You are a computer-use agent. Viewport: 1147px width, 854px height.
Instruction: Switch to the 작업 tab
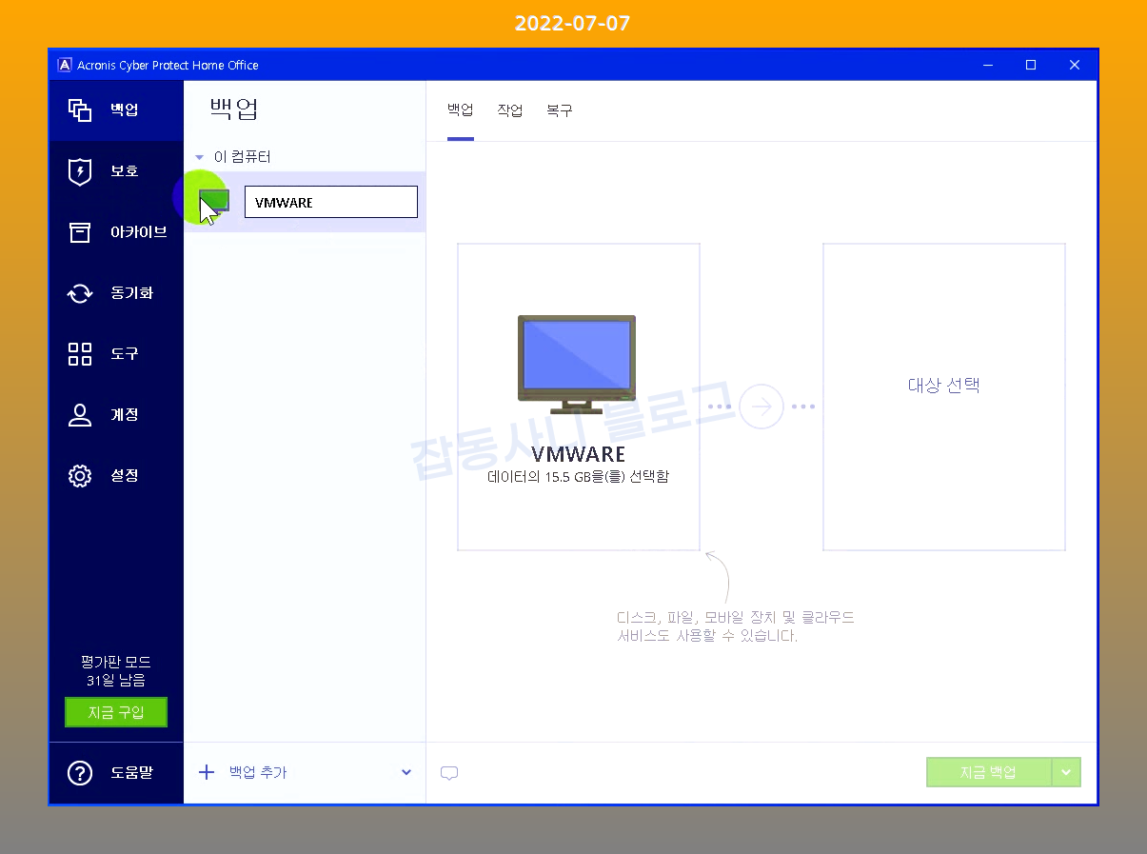click(510, 110)
